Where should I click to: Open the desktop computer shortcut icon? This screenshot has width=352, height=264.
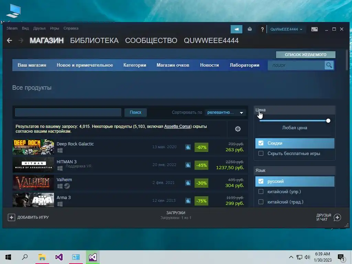13,11
